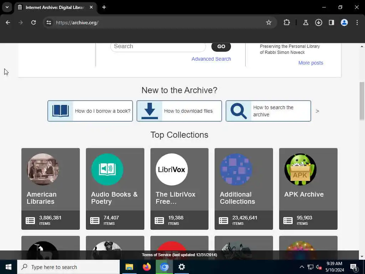Click the magnifying glass help icon
Image resolution: width=365 pixels, height=274 pixels.
click(238, 111)
